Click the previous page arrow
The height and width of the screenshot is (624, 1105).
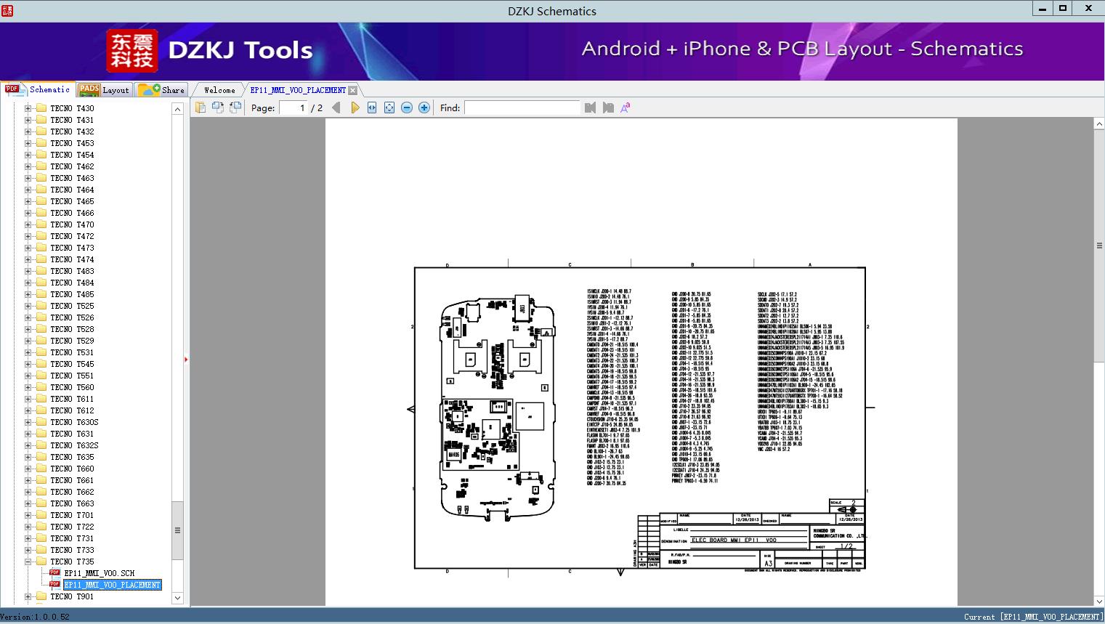[336, 108]
